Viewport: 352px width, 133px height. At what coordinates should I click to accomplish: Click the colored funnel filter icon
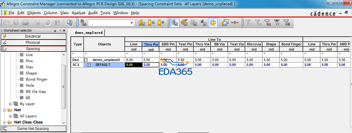[277, 22]
